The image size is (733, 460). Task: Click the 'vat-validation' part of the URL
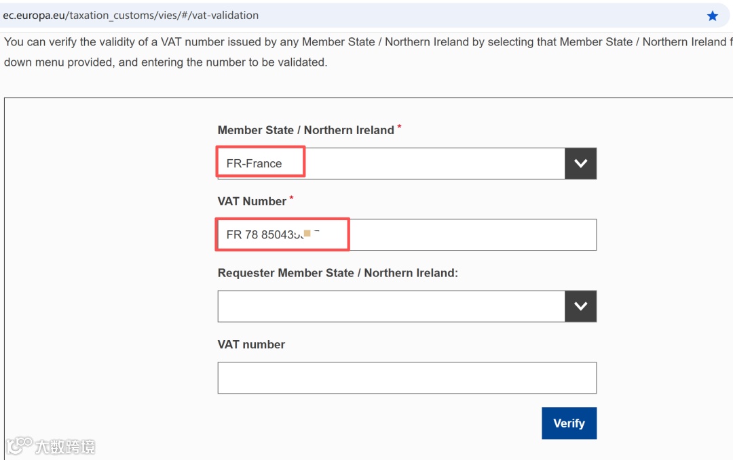point(225,15)
